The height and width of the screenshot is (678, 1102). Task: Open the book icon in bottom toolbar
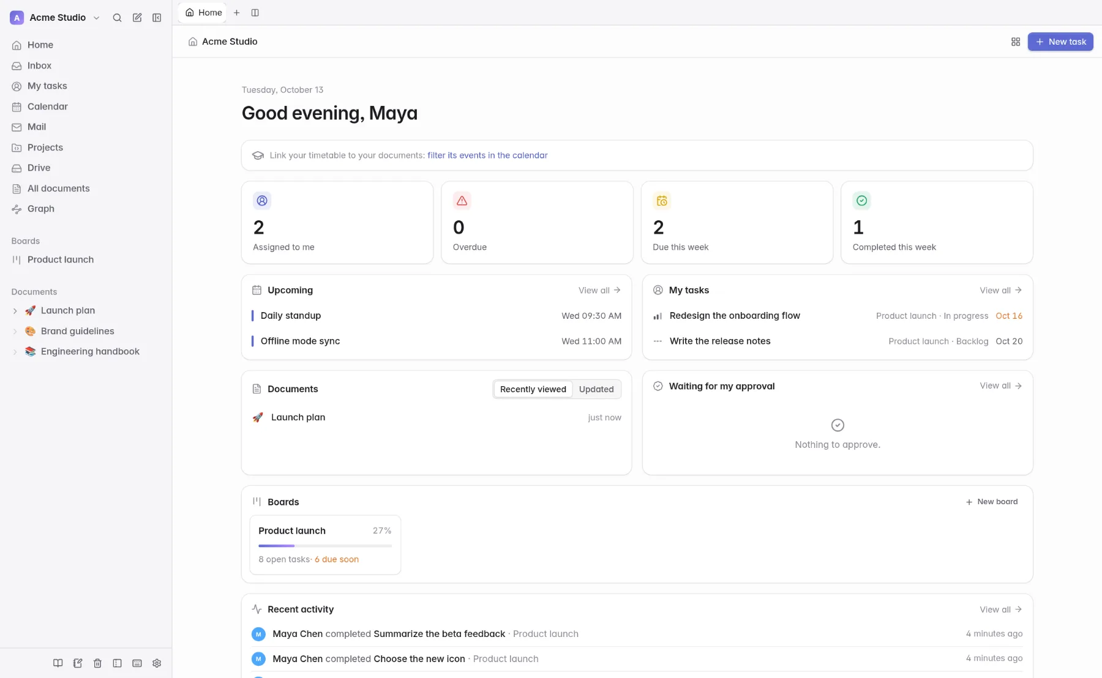coord(58,663)
